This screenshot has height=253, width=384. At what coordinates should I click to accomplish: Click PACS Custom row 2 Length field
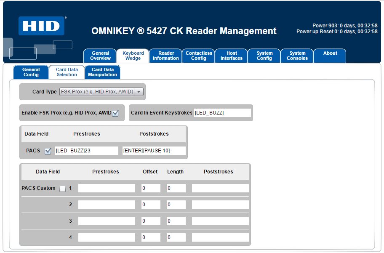[176, 205]
